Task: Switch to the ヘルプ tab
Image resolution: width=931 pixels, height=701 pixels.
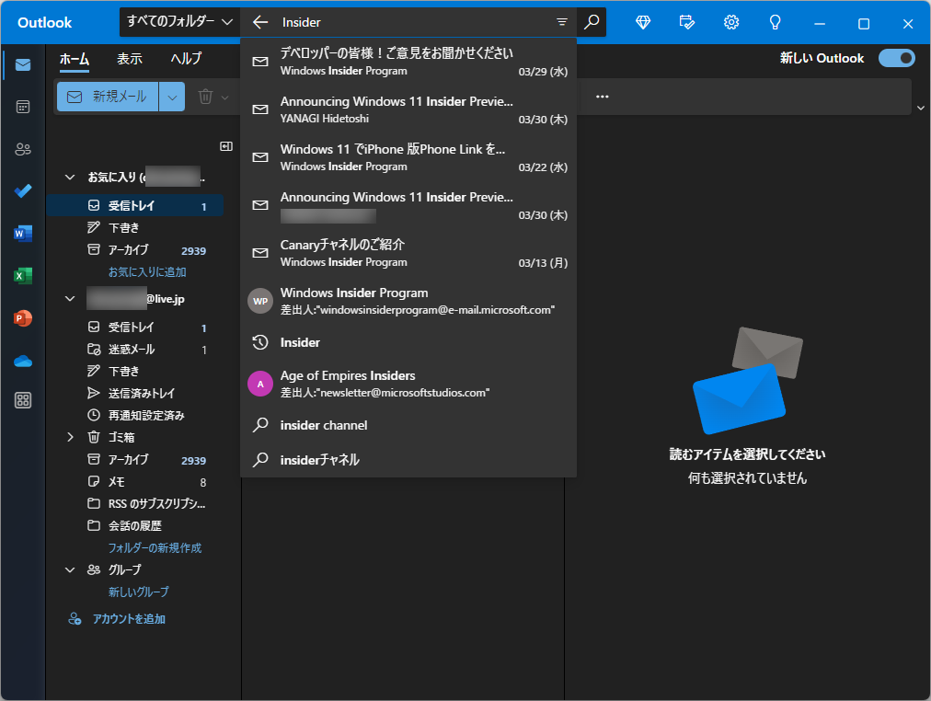Action: (187, 59)
